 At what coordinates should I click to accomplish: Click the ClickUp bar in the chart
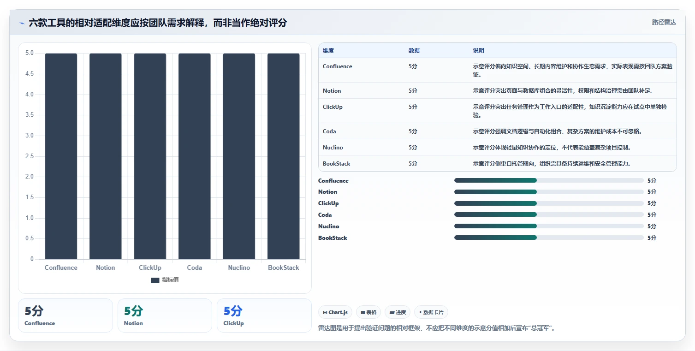[x=150, y=156]
